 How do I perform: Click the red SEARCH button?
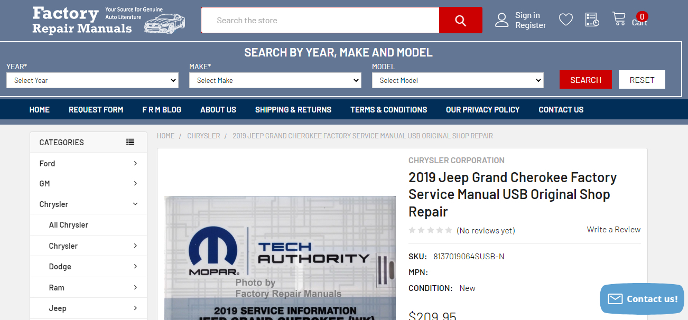(x=585, y=80)
